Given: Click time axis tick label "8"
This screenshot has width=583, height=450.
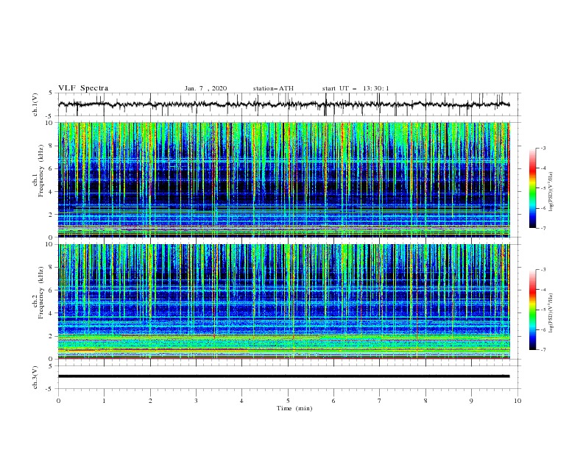Looking at the screenshot, I should pyautogui.click(x=425, y=401).
